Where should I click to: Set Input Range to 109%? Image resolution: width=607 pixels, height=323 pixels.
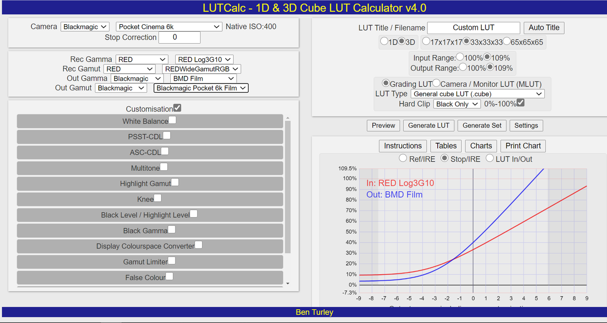pyautogui.click(x=487, y=57)
